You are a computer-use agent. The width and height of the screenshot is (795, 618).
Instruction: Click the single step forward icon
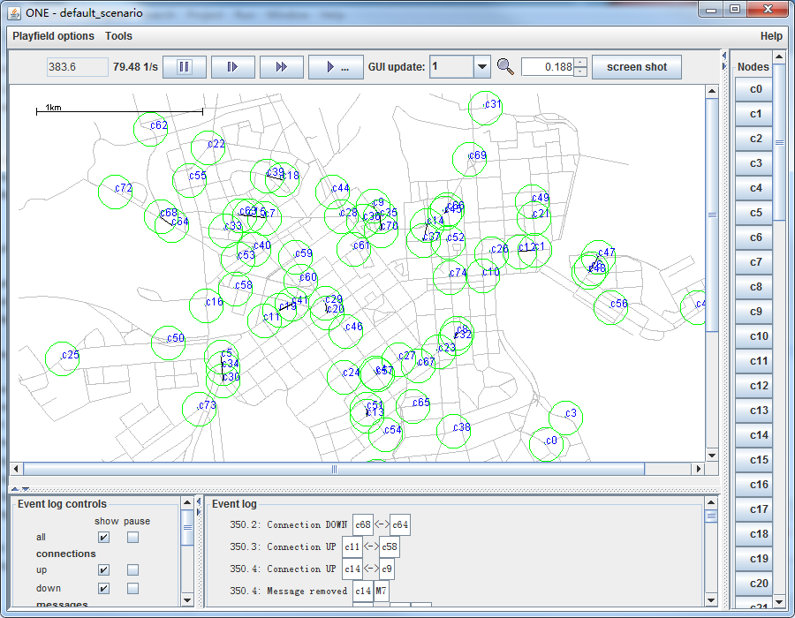click(x=233, y=67)
